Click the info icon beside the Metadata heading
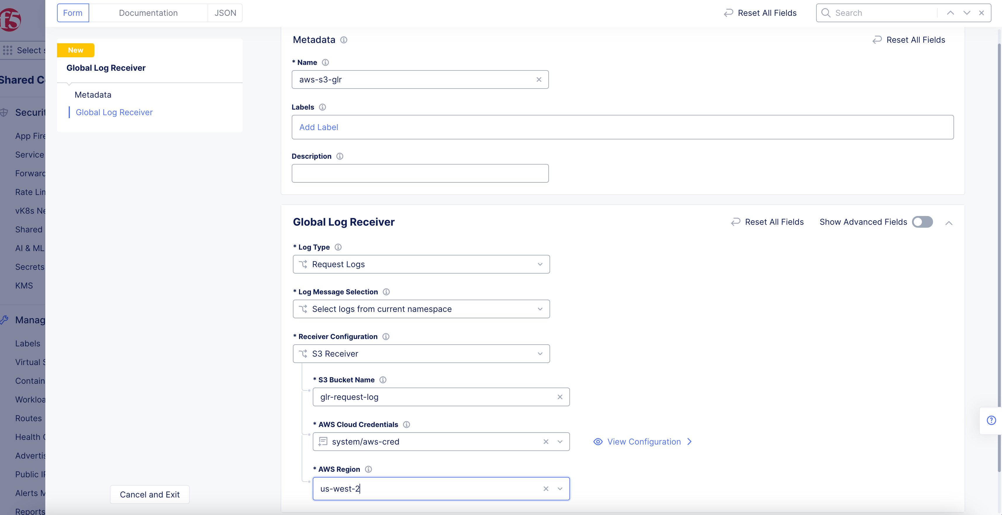This screenshot has width=1002, height=515. (x=344, y=40)
